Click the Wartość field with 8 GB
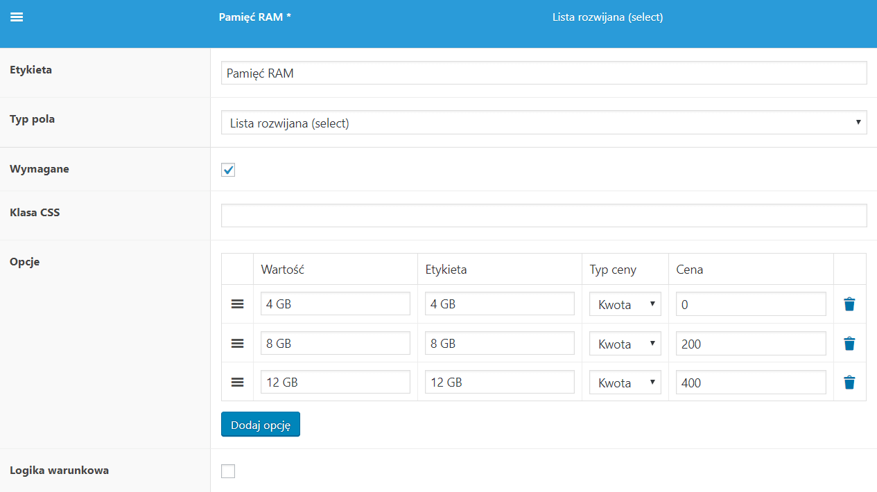 (x=336, y=343)
